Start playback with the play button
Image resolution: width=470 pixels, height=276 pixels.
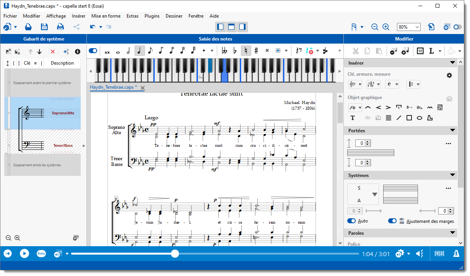[24, 253]
